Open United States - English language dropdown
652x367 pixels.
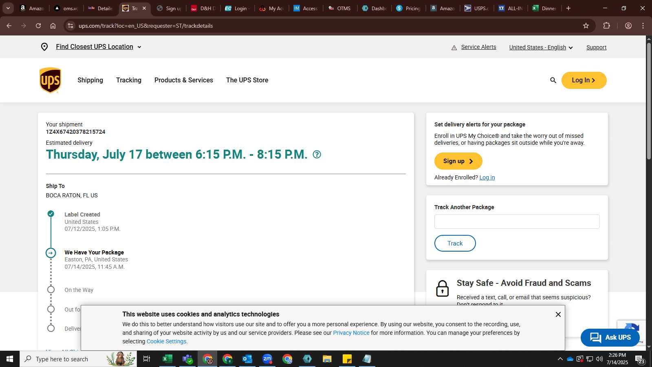click(x=541, y=47)
